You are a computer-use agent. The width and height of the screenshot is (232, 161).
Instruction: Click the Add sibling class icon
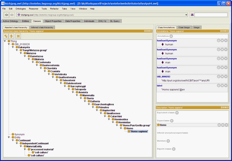(11, 36)
